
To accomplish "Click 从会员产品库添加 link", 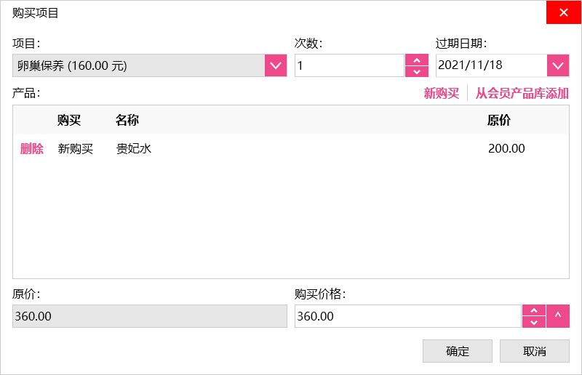I will (x=522, y=93).
